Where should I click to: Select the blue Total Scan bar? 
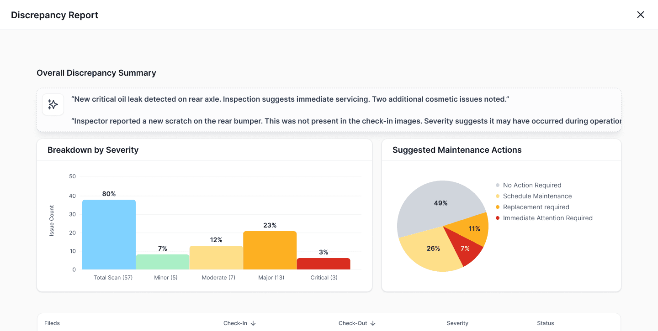pos(109,234)
